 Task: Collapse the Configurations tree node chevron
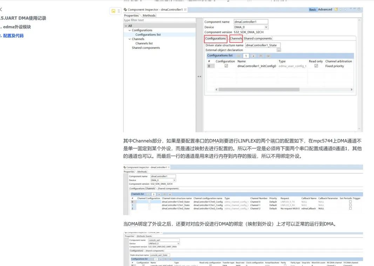point(130,30)
